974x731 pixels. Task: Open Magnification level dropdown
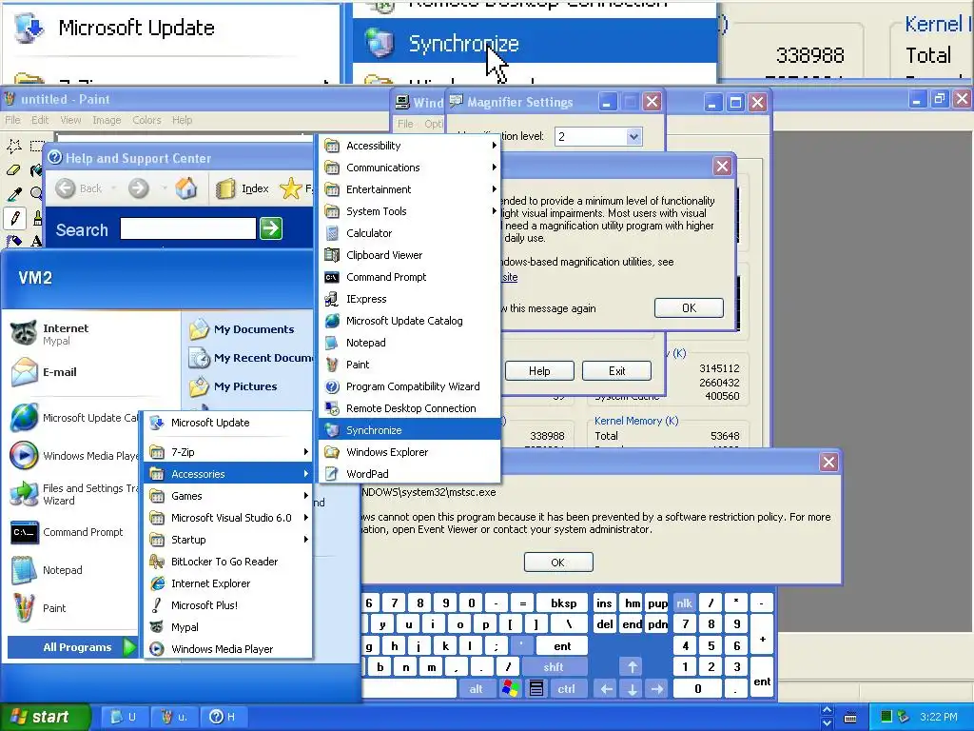coord(633,137)
